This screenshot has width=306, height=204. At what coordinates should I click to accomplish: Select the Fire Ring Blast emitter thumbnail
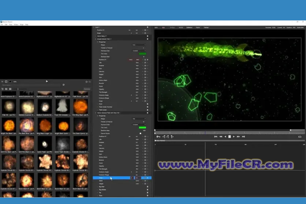80,106
